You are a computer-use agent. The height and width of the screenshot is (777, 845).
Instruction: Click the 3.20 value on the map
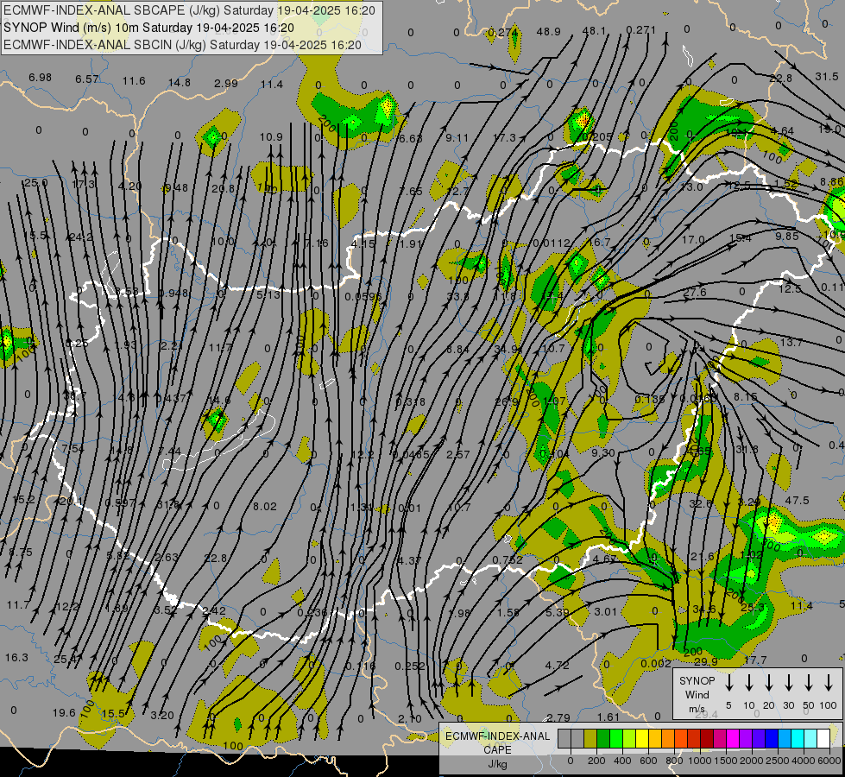point(162,716)
